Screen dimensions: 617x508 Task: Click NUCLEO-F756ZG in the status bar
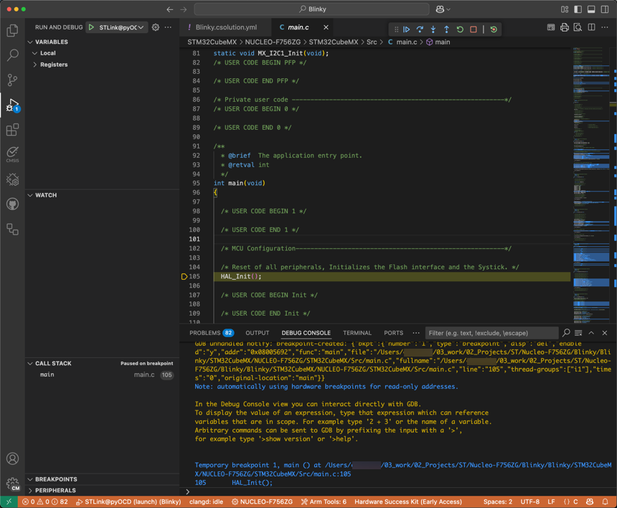pos(263,502)
